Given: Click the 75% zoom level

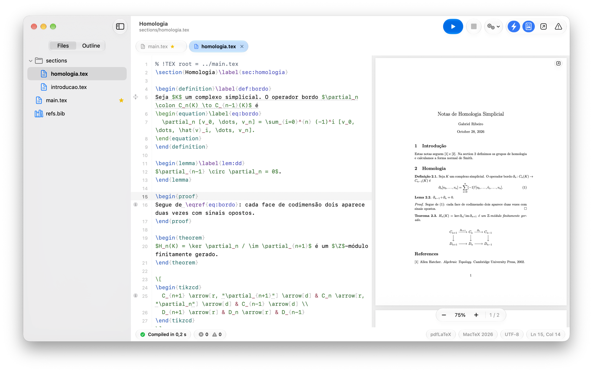Looking at the screenshot, I should pos(460,315).
